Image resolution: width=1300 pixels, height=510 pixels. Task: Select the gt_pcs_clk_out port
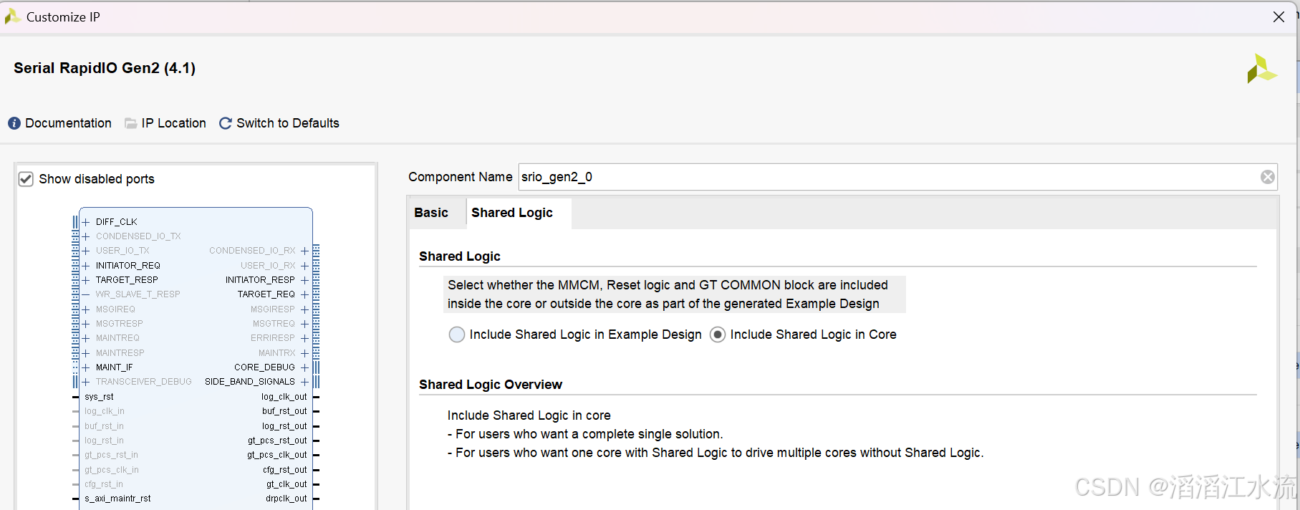pyautogui.click(x=277, y=455)
